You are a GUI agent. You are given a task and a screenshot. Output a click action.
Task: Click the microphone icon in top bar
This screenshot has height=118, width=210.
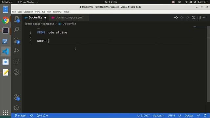click(195, 2)
